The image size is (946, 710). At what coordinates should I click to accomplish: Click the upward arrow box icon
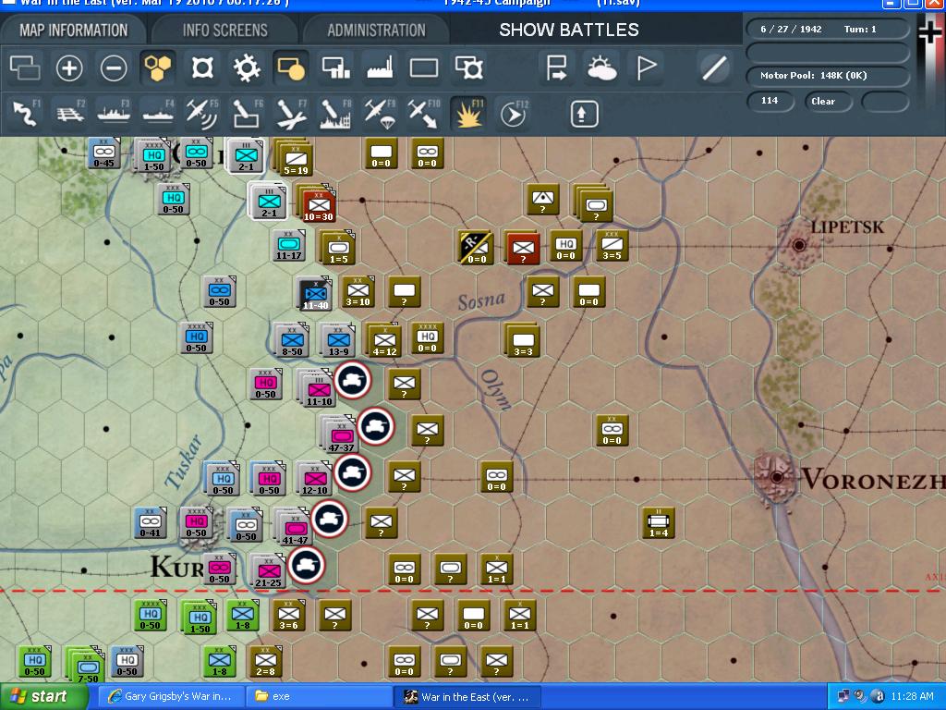pos(584,114)
